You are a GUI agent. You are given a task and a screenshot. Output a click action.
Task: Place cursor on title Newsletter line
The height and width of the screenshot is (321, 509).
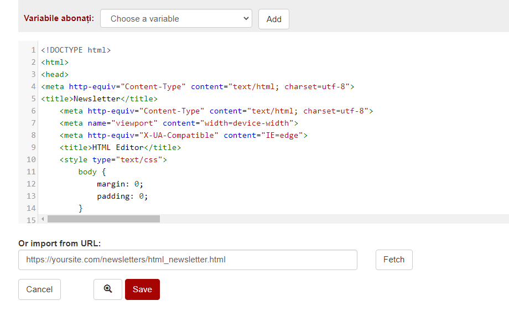(x=99, y=99)
